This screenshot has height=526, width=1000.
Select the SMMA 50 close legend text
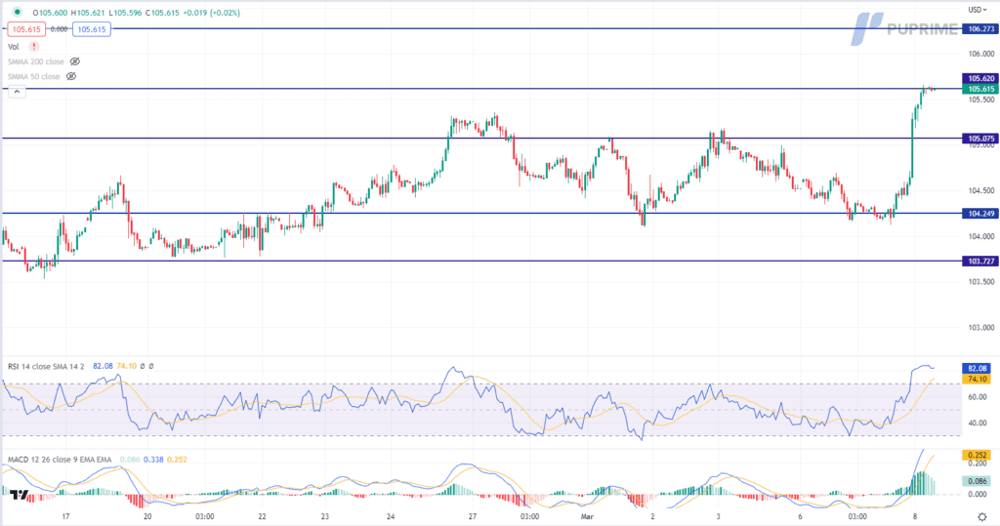[x=34, y=76]
